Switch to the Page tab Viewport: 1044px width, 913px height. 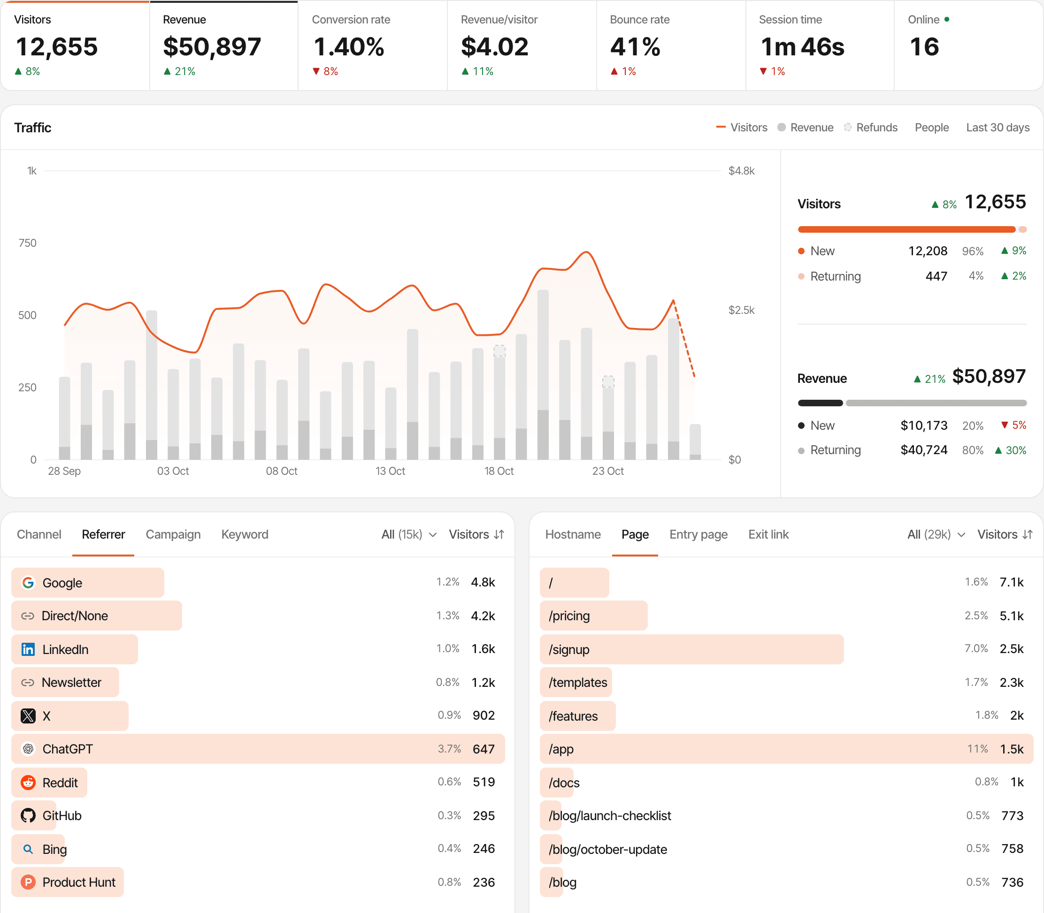(635, 534)
